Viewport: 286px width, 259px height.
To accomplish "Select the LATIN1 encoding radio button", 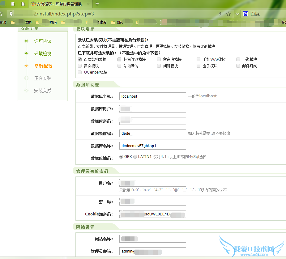I will click(x=135, y=157).
